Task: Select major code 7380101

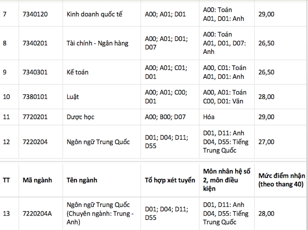Action: click(x=35, y=97)
